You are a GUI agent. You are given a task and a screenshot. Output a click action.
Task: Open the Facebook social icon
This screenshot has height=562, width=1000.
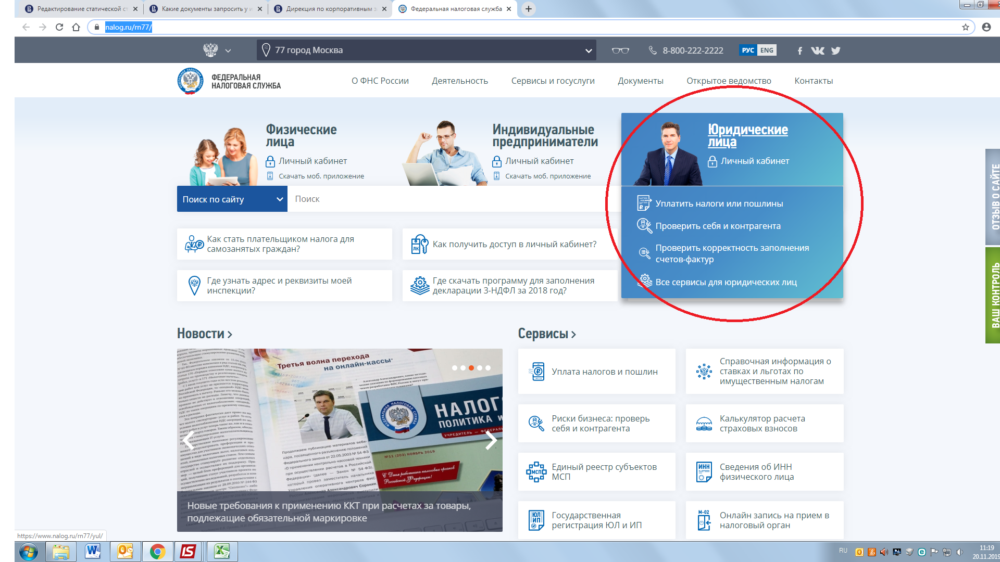pyautogui.click(x=799, y=50)
